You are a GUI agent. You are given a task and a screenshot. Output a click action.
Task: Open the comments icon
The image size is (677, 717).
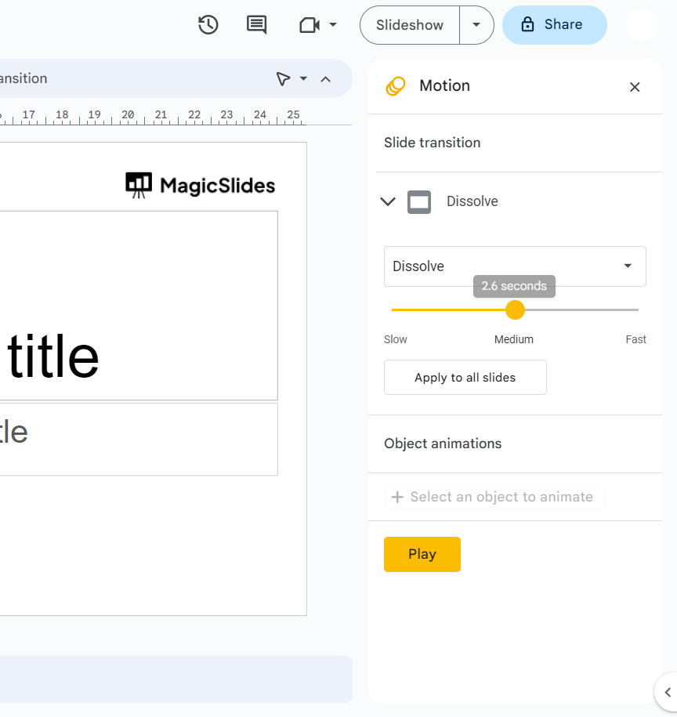click(x=256, y=25)
